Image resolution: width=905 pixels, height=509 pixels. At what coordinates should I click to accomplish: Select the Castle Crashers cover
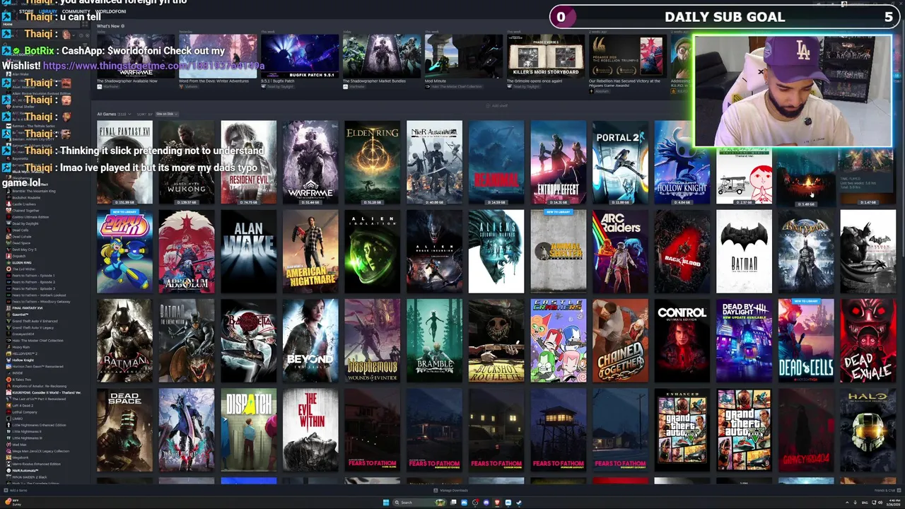point(559,341)
